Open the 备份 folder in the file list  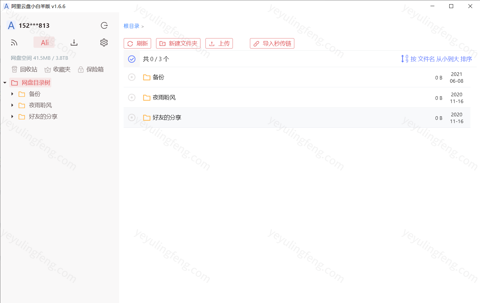(159, 77)
